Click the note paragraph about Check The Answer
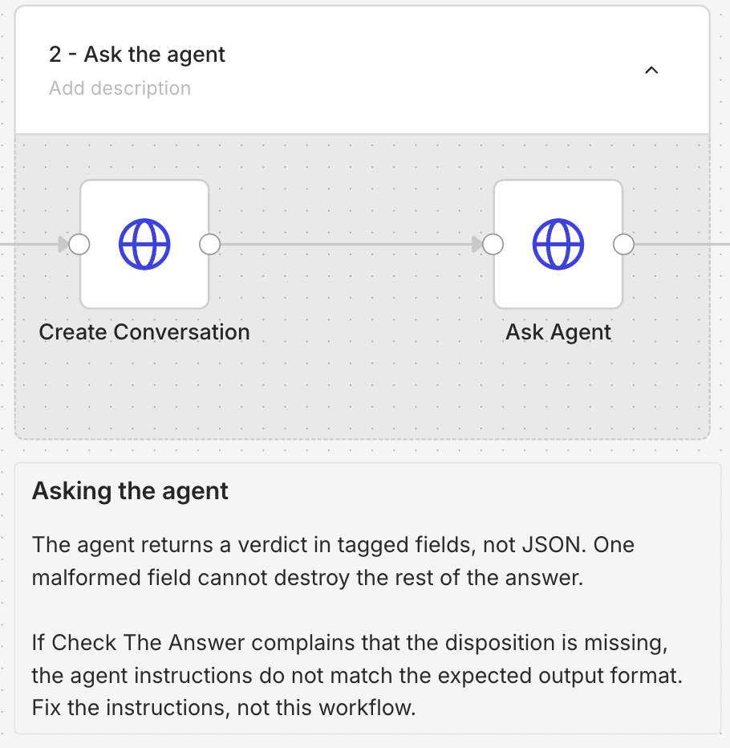Viewport: 730px width, 748px height. [x=357, y=675]
